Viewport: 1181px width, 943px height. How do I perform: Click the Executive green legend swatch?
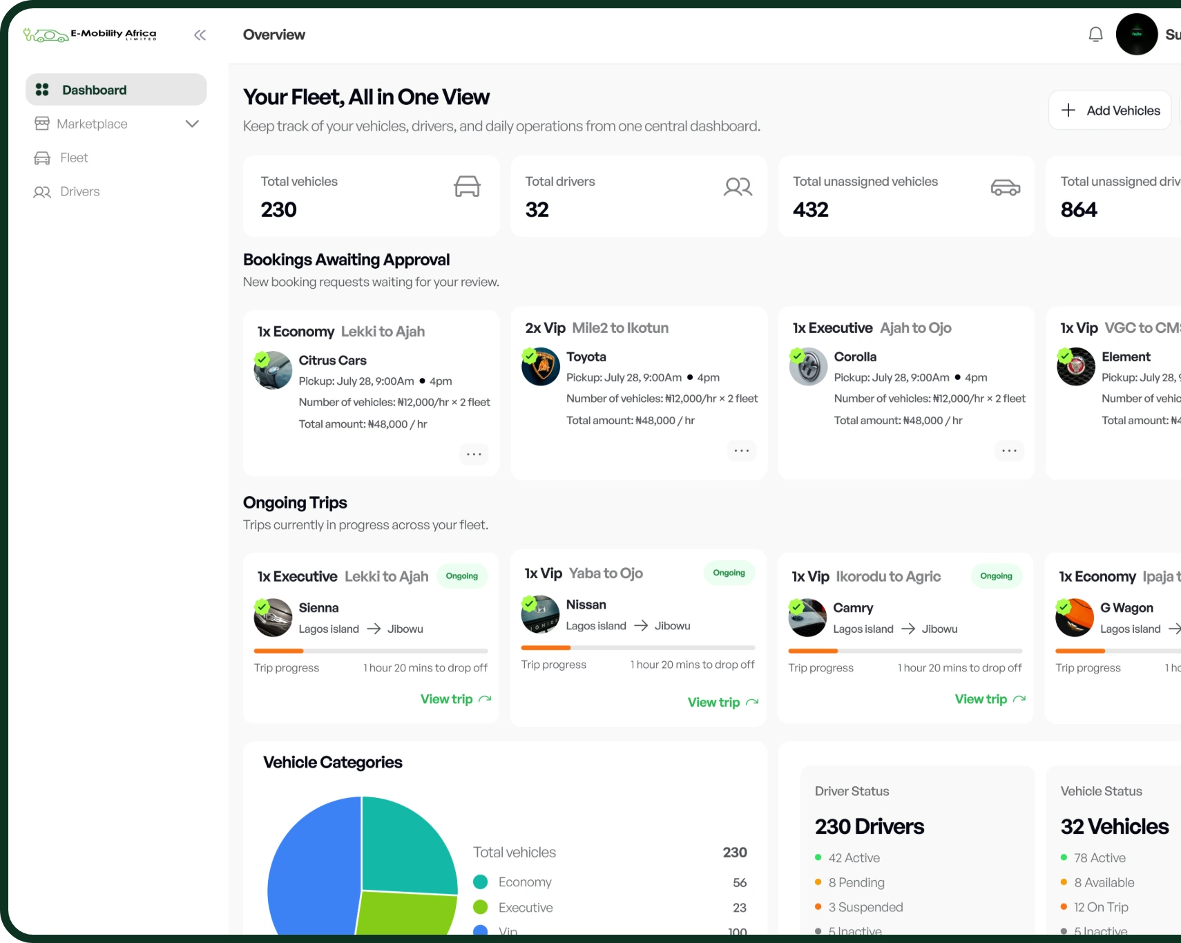(481, 907)
